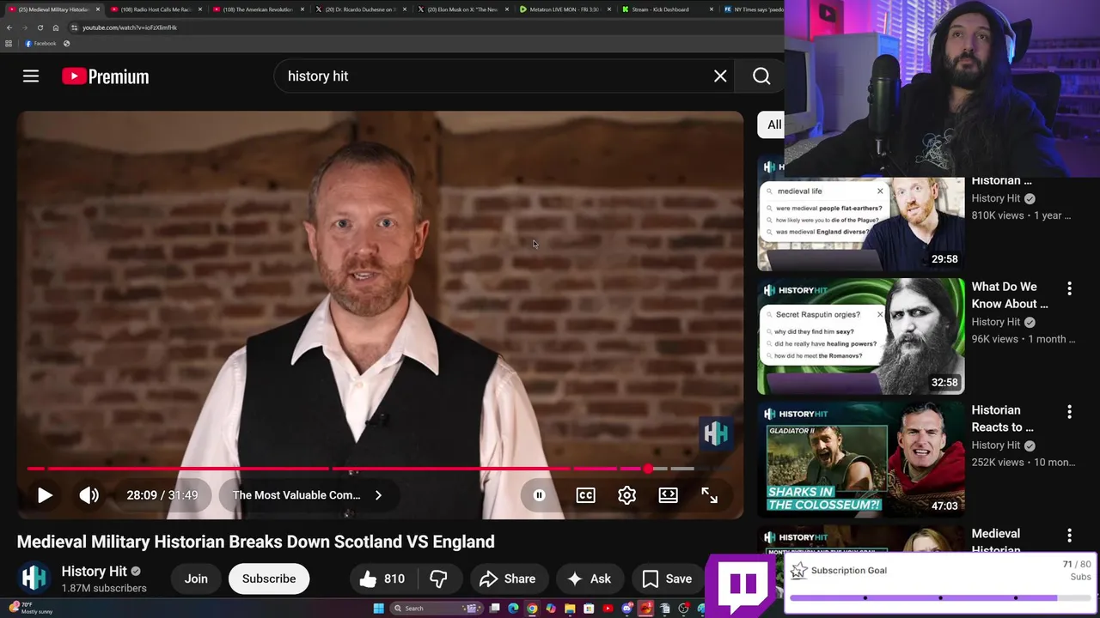Click the Join button
The width and height of the screenshot is (1100, 618).
point(196,579)
